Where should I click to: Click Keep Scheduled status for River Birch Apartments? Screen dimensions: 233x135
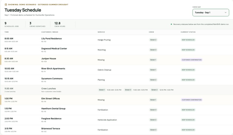pyautogui.click(x=188, y=70)
